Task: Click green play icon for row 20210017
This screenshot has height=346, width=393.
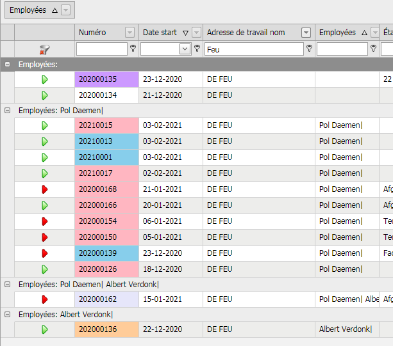Action: point(45,173)
